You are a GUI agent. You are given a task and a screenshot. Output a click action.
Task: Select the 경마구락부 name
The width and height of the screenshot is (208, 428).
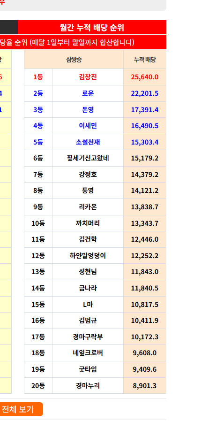pyautogui.click(x=88, y=337)
